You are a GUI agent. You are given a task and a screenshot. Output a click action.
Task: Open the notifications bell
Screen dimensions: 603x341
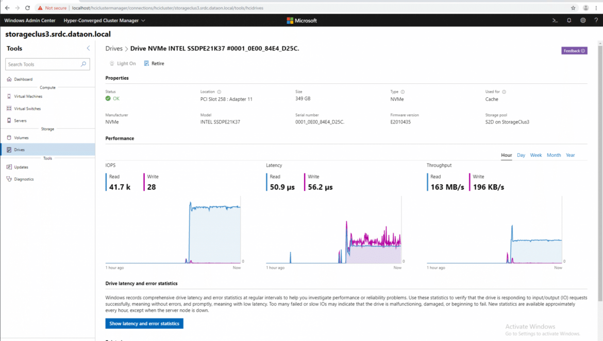[x=569, y=21]
